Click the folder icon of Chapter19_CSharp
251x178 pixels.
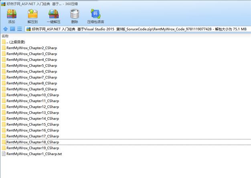point(4,148)
